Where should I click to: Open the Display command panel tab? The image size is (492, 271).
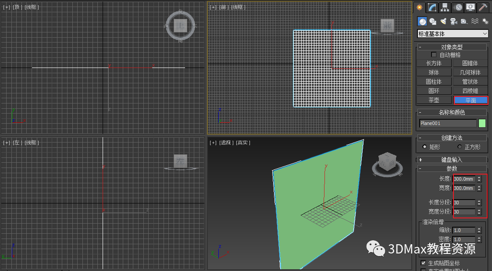tap(471, 7)
